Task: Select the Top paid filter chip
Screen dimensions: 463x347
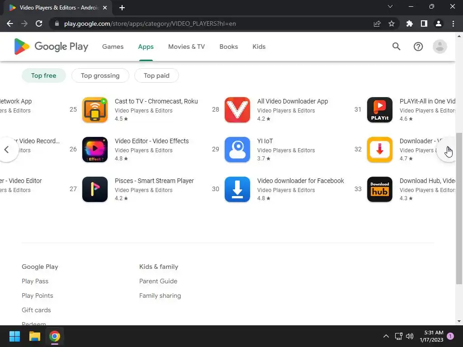Action: (x=156, y=75)
